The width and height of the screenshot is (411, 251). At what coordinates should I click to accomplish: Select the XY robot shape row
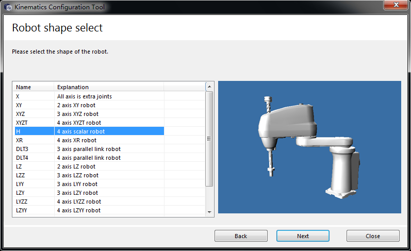coord(109,105)
